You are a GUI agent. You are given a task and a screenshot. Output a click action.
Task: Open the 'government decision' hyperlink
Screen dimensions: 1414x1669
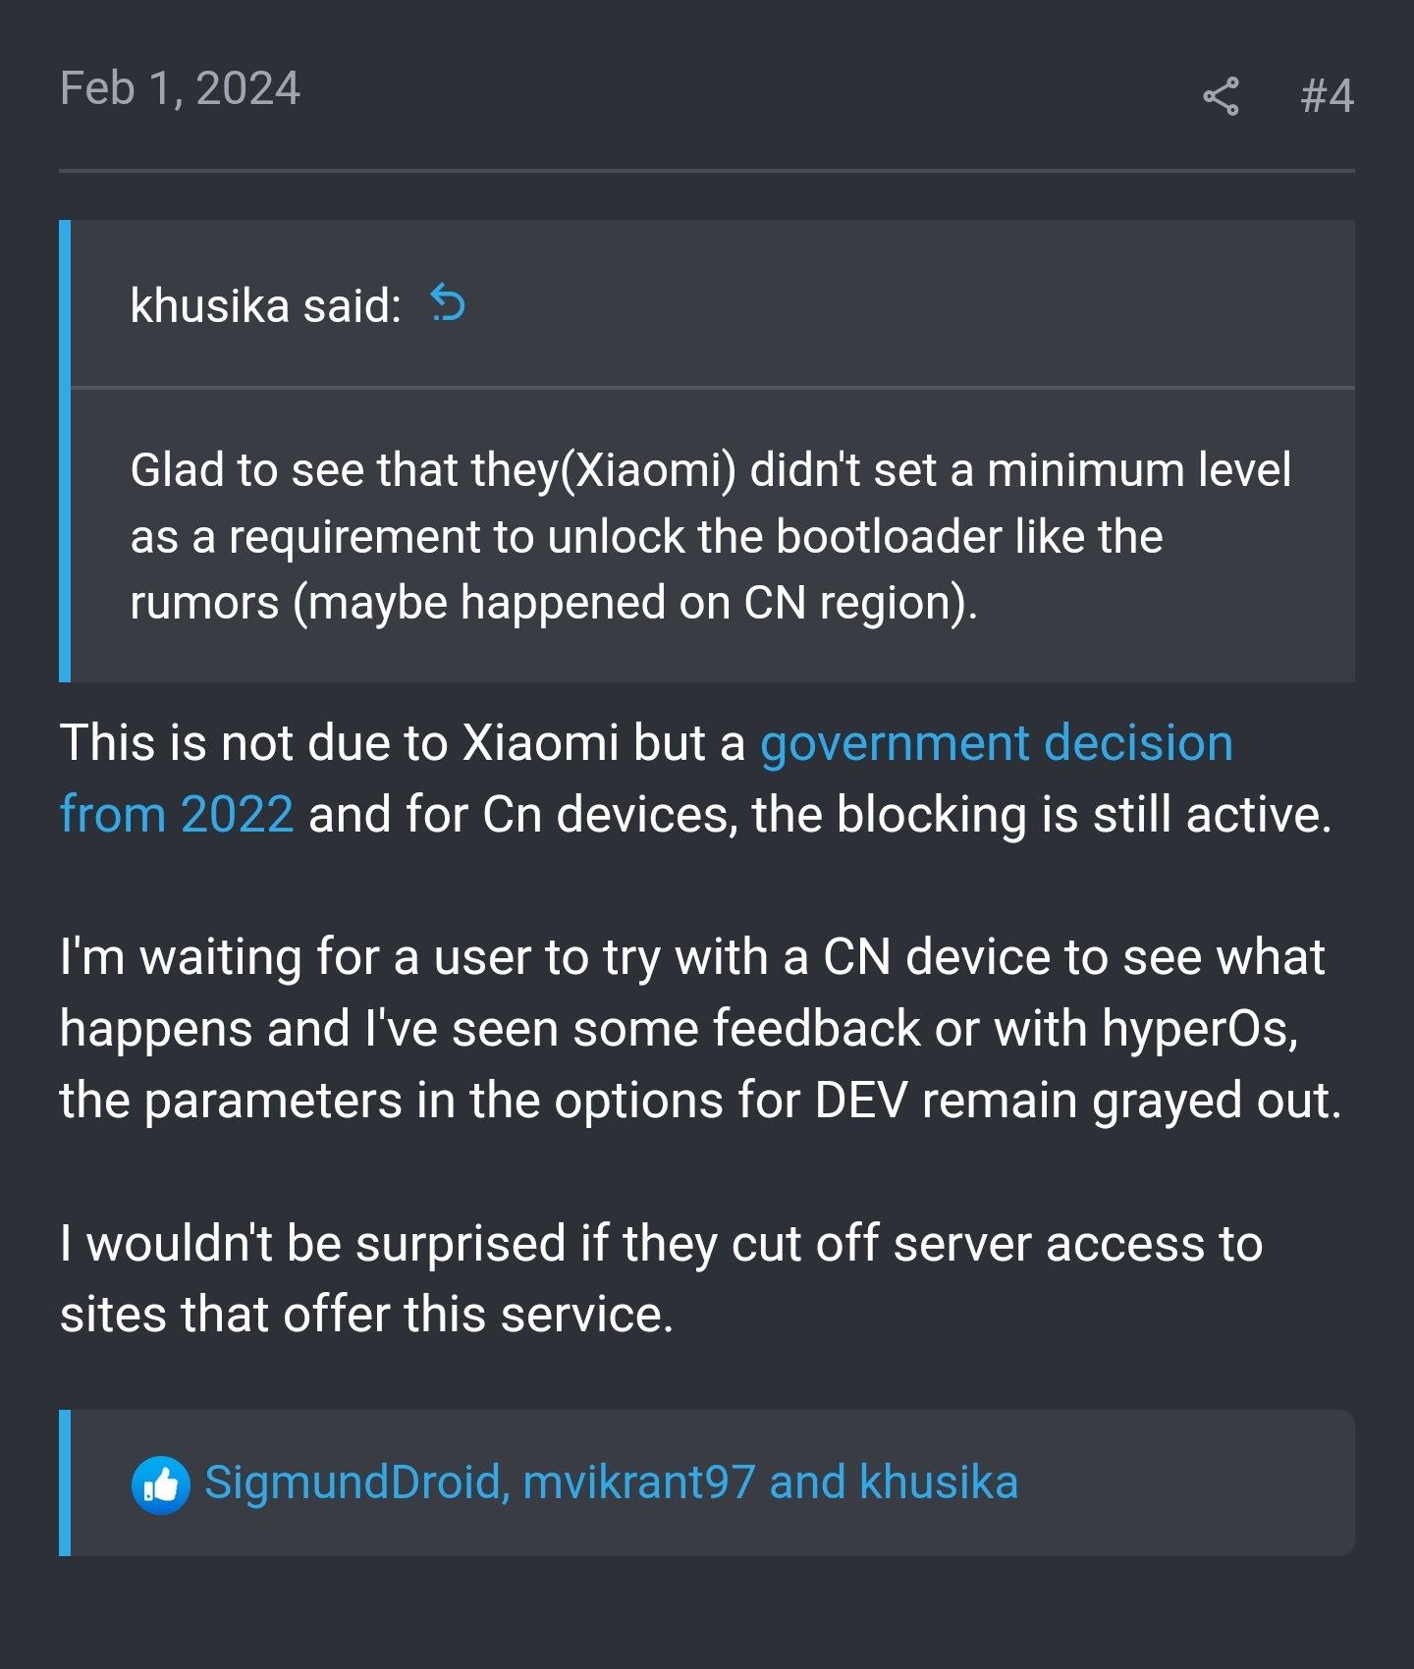[997, 743]
